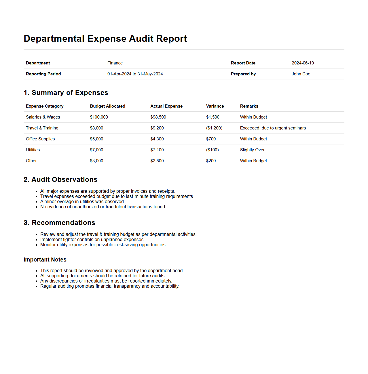Click the Office Supplies actual expense $4,300

click(x=157, y=139)
